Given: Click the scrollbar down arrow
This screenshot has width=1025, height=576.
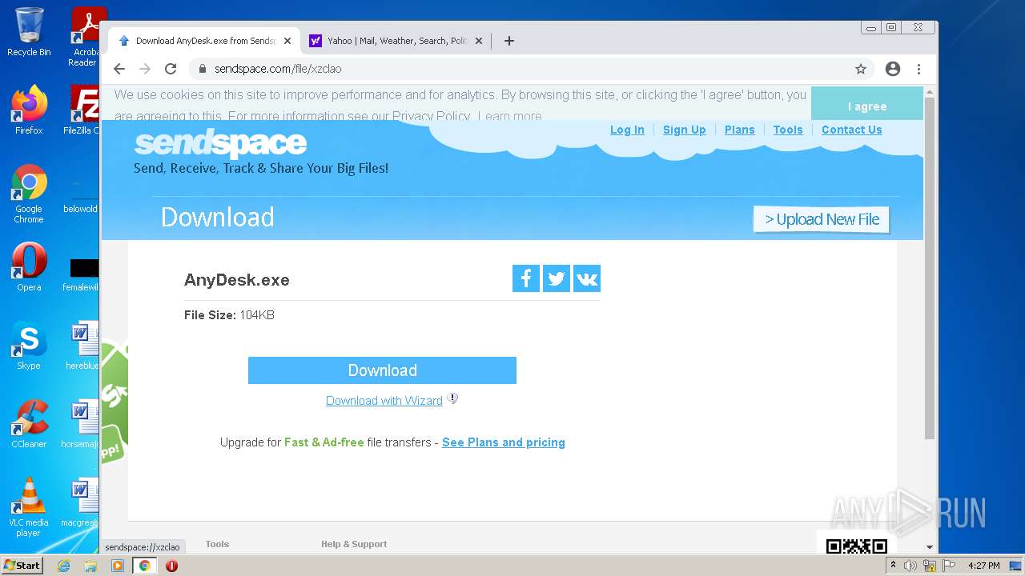Looking at the screenshot, I should [930, 547].
